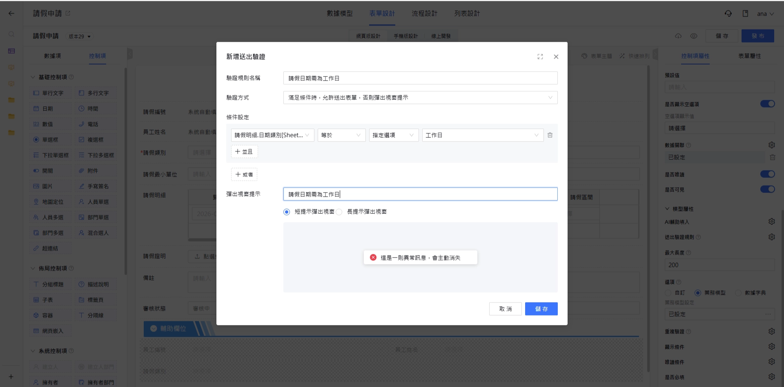Screen dimensions: 784x387
Task: Select the 日期 control
Action: click(50, 109)
